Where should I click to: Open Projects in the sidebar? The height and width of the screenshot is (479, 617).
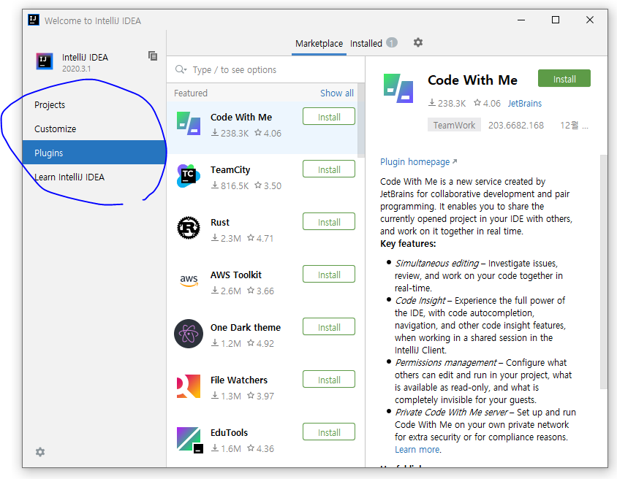pyautogui.click(x=94, y=105)
